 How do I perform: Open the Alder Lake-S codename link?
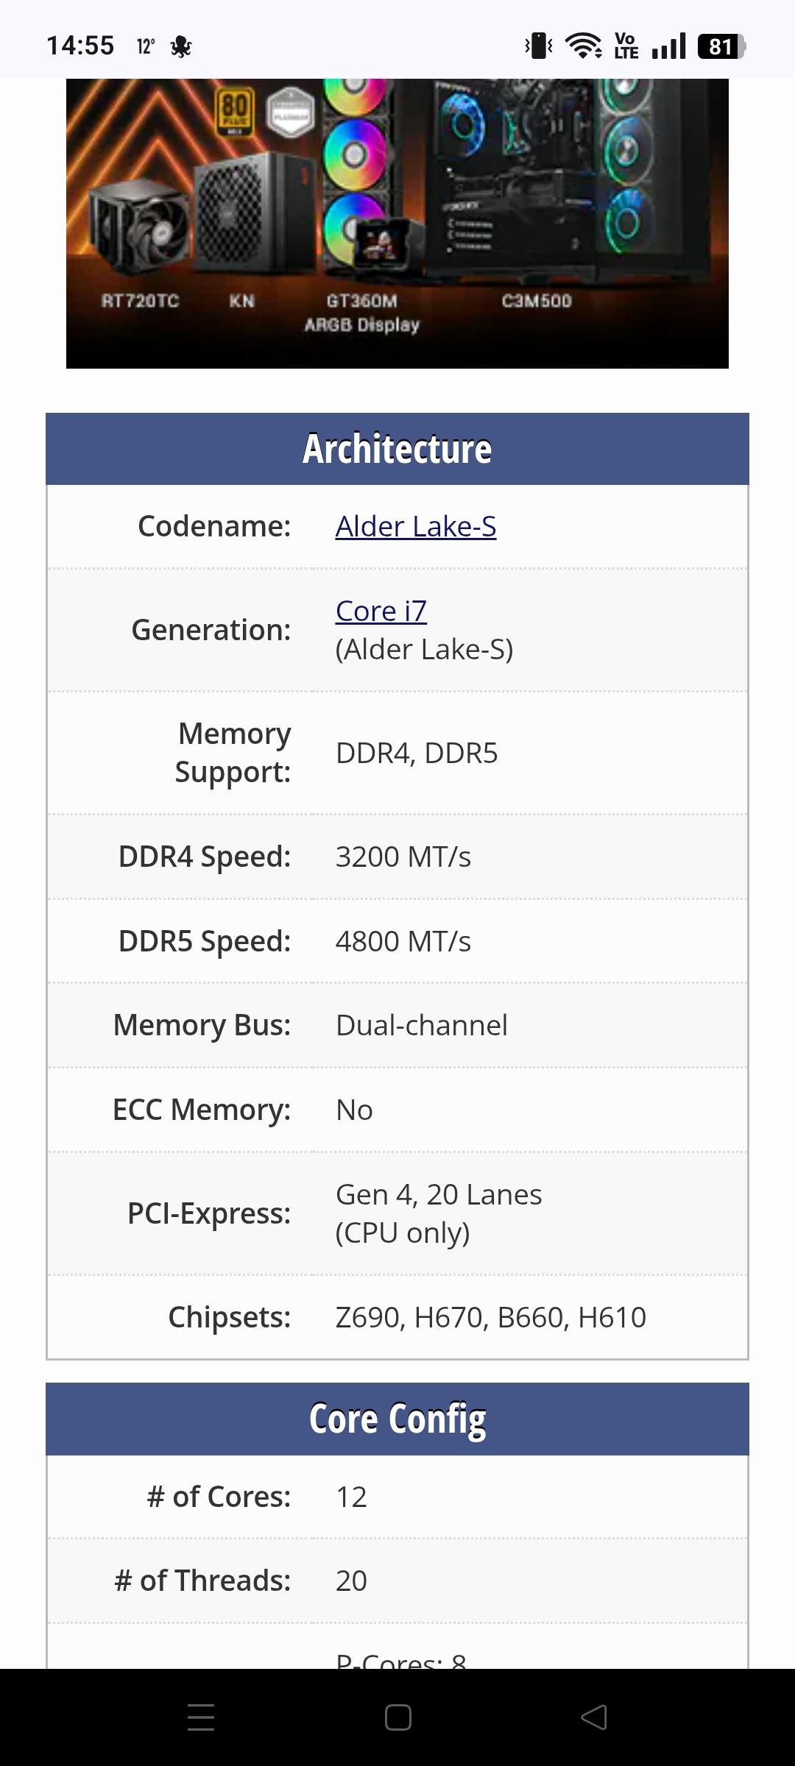tap(415, 527)
